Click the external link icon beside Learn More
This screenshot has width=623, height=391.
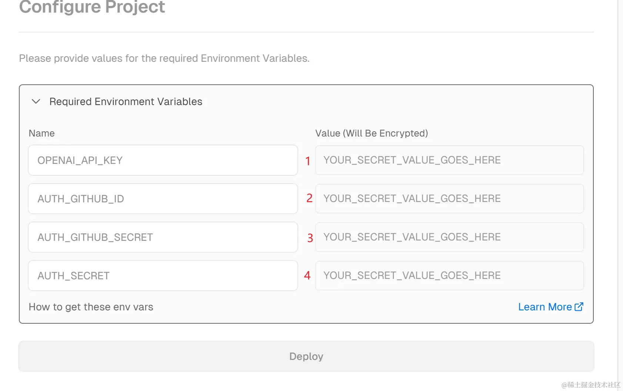(x=579, y=307)
